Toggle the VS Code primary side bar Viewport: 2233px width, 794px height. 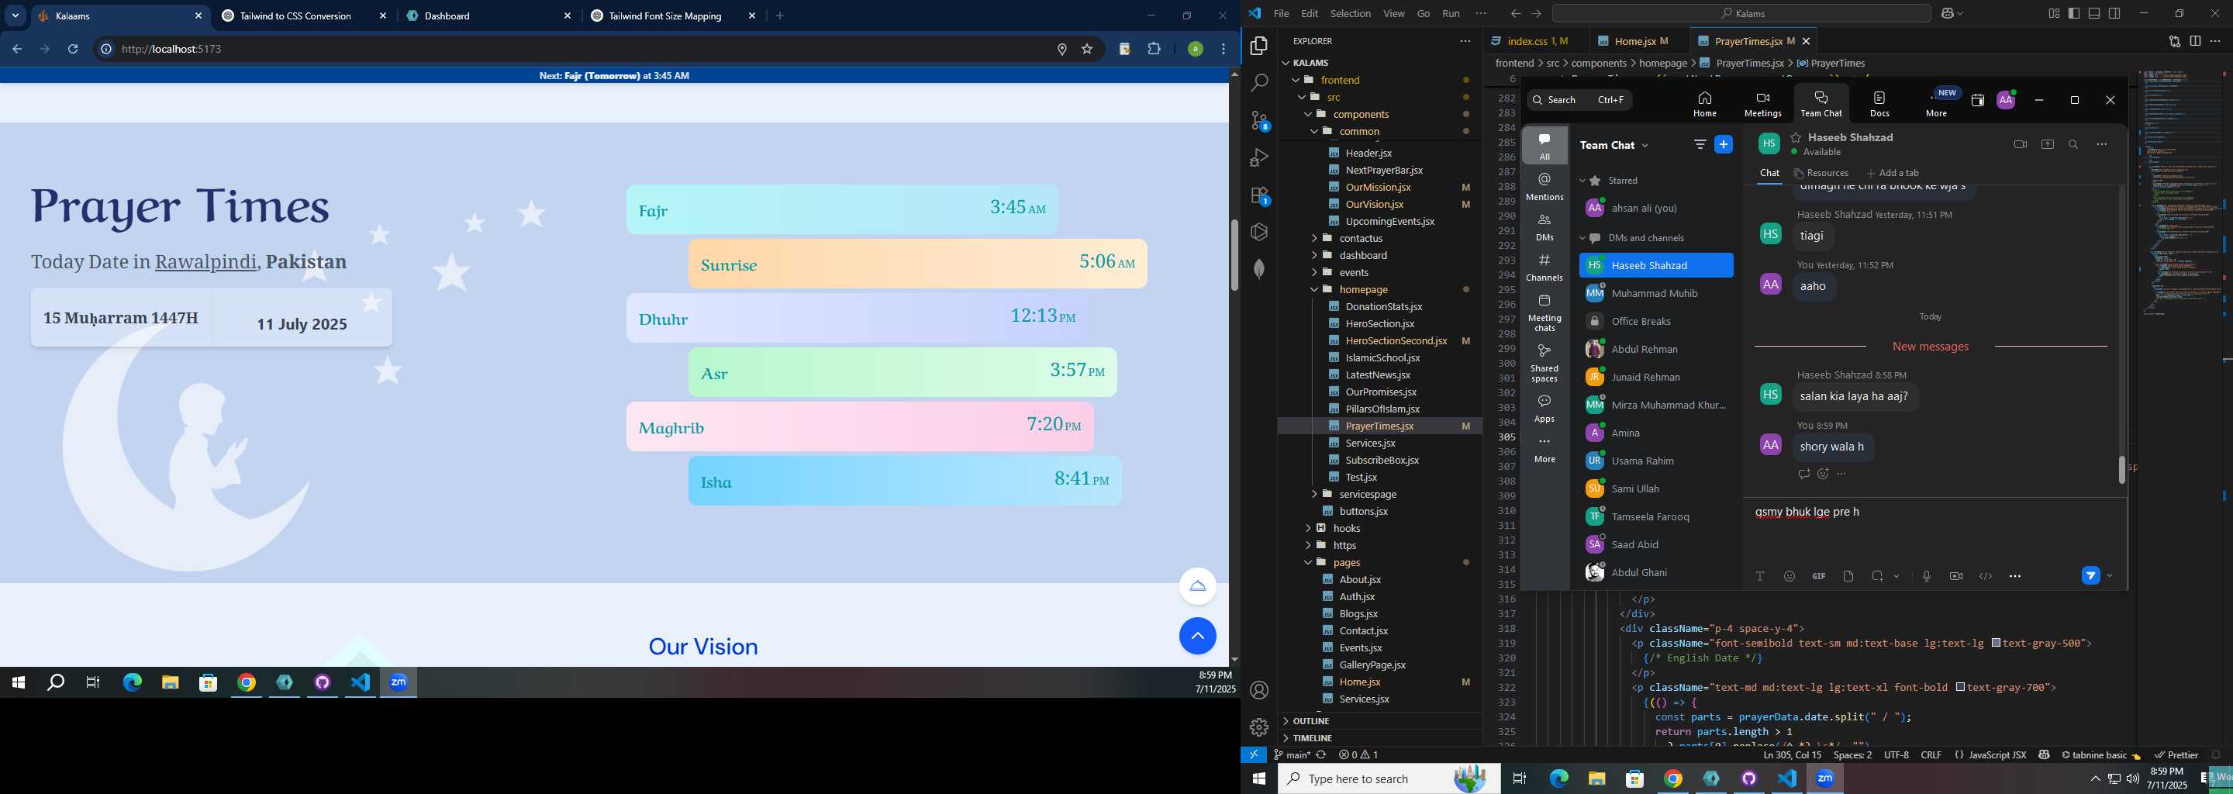(2073, 14)
